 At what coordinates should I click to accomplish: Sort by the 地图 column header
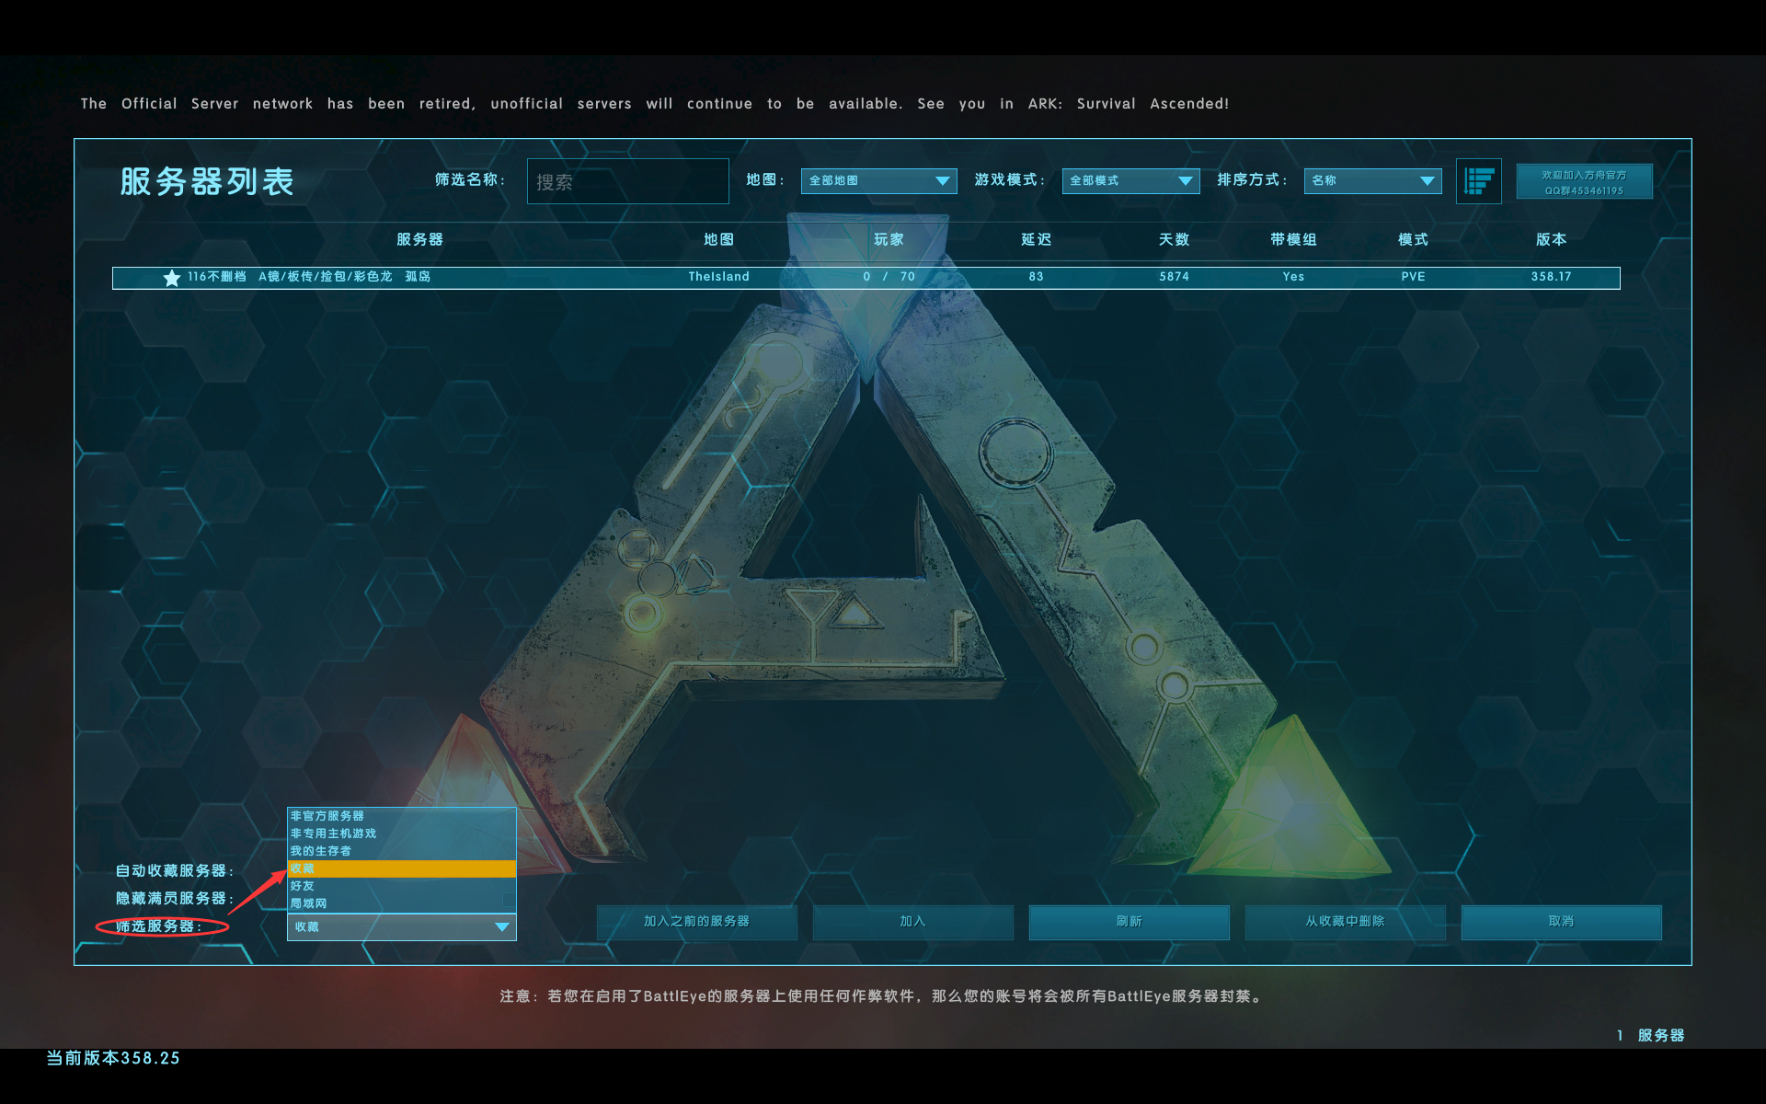tap(718, 239)
